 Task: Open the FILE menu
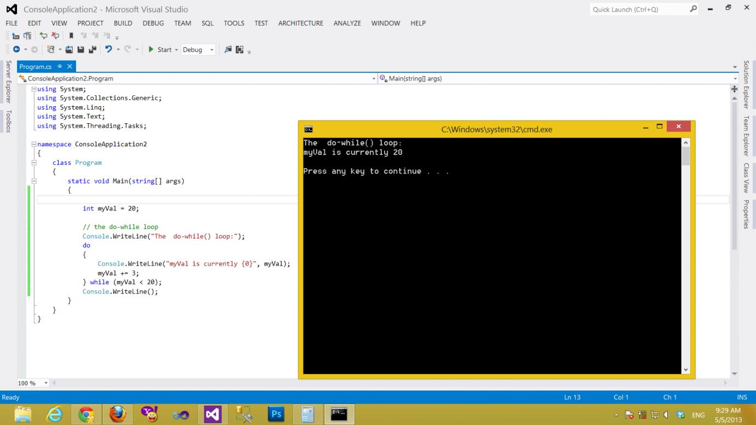12,23
